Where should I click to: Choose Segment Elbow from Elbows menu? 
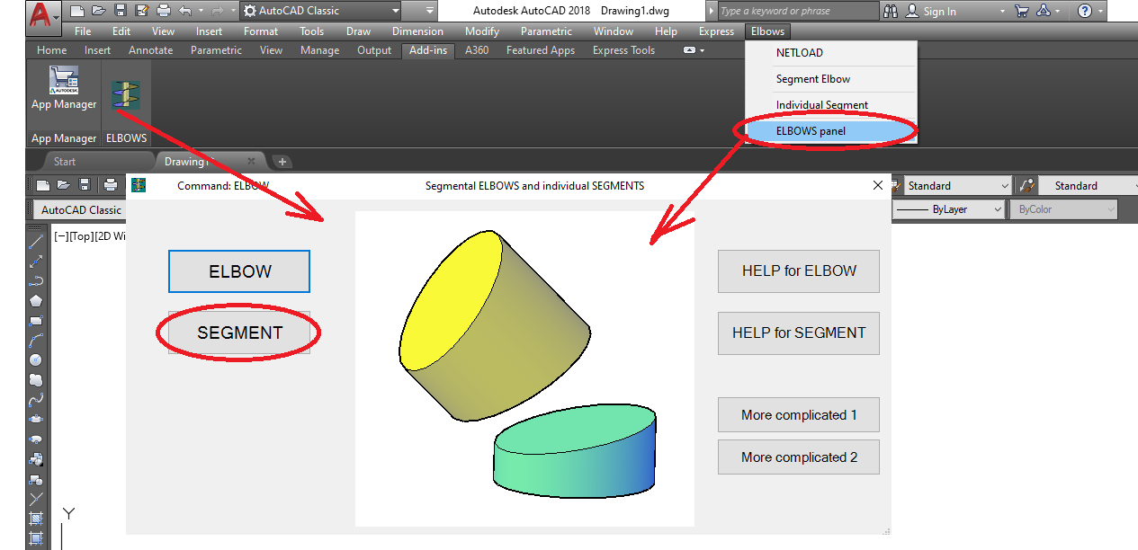click(x=831, y=79)
